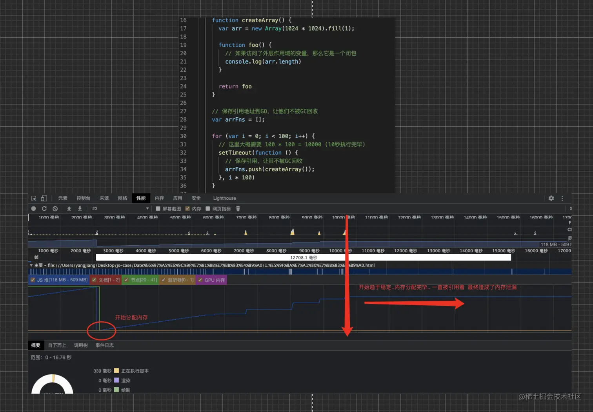Open the 来源 Sources tab
Image resolution: width=593 pixels, height=412 pixels.
pyautogui.click(x=104, y=198)
